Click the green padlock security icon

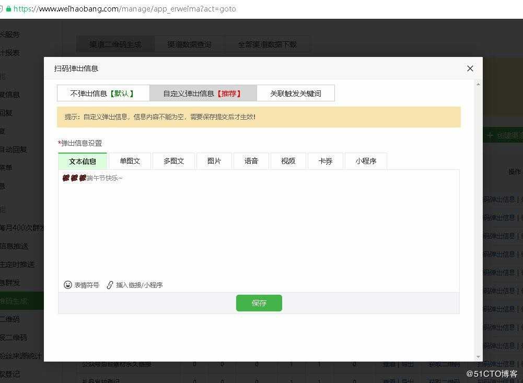(x=9, y=9)
